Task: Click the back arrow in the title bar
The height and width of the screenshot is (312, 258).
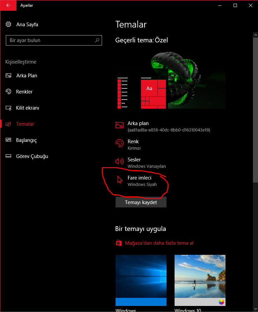Action: 8,5
